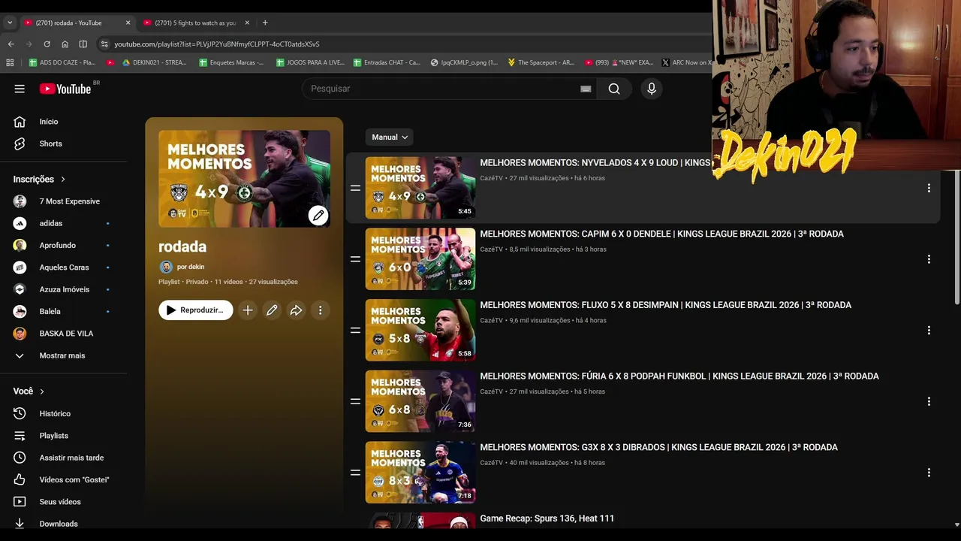Open 'ADS DO CAZE' bookmark
Viewport: 961px width, 541px height.
click(62, 62)
